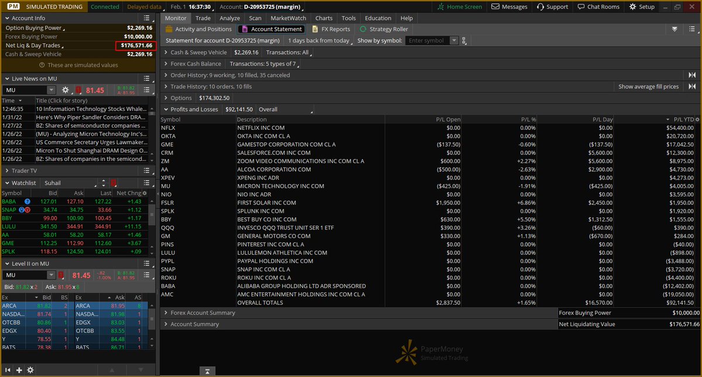
Task: Open the Watchlist panel menu icon
Action: point(147,183)
